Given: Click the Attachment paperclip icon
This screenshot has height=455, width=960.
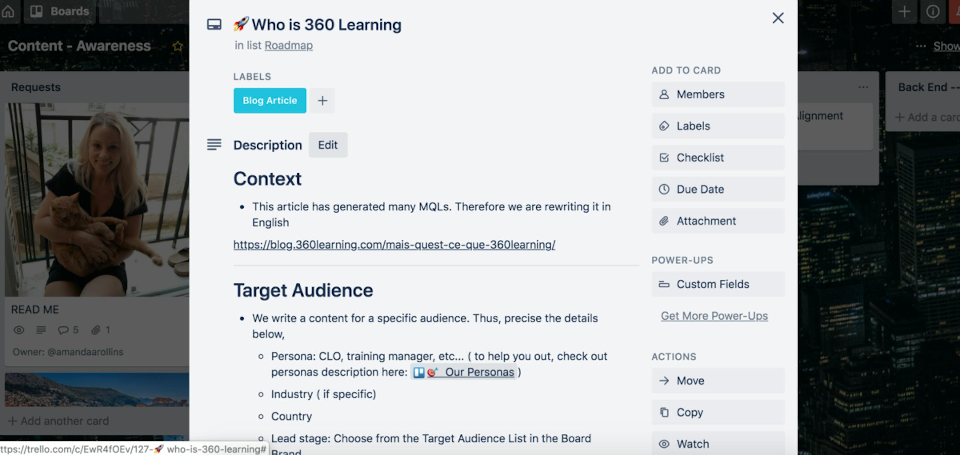Looking at the screenshot, I should [664, 221].
